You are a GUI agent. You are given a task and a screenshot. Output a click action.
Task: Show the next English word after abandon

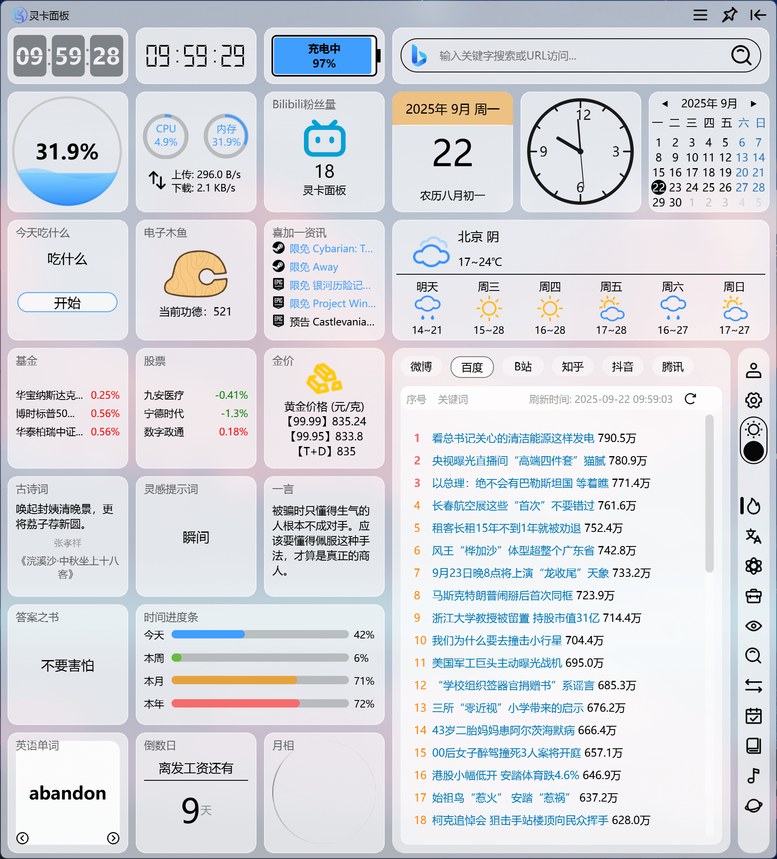[x=113, y=838]
